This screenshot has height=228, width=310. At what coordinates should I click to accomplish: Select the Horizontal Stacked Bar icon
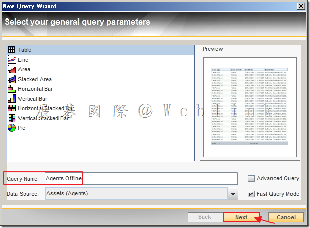(12, 108)
